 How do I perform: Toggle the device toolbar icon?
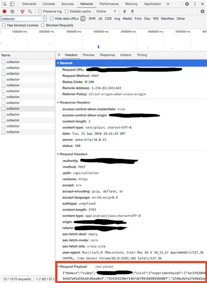point(12,4)
